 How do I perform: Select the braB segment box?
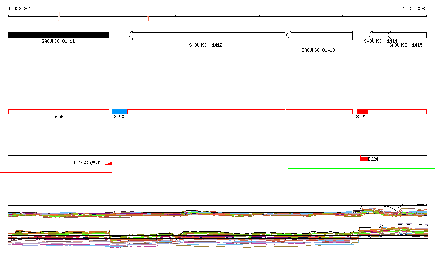tap(59, 112)
